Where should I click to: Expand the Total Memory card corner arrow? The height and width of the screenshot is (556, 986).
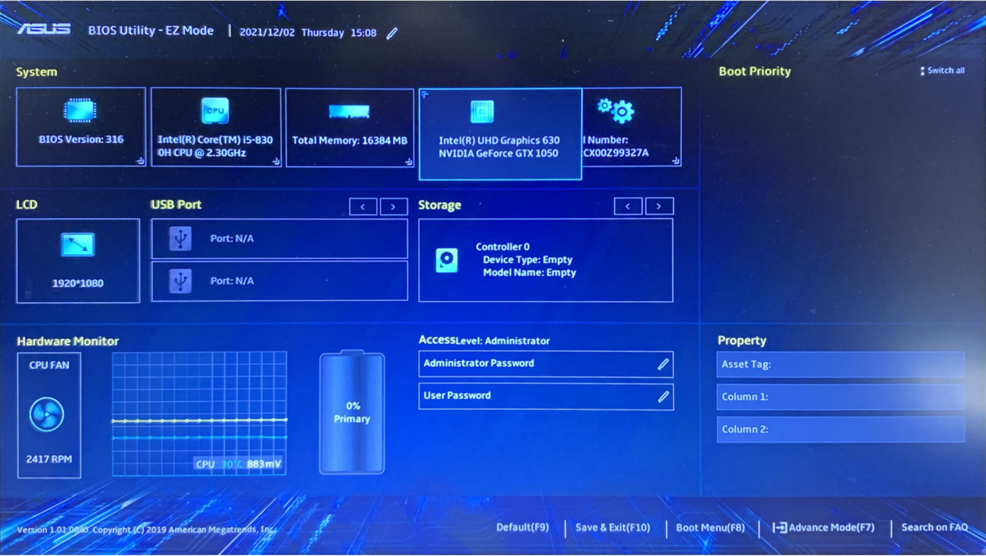(x=408, y=162)
